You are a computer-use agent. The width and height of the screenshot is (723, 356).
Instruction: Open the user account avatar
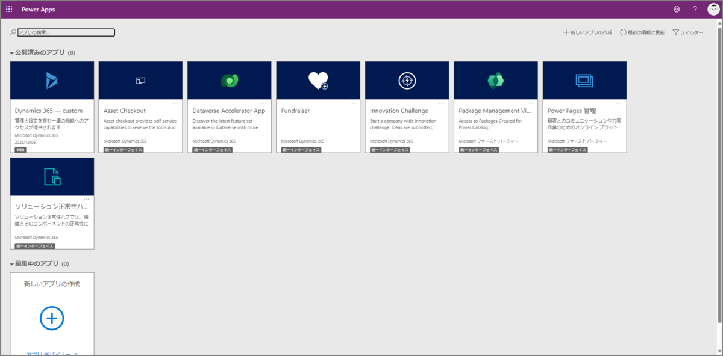pos(713,9)
